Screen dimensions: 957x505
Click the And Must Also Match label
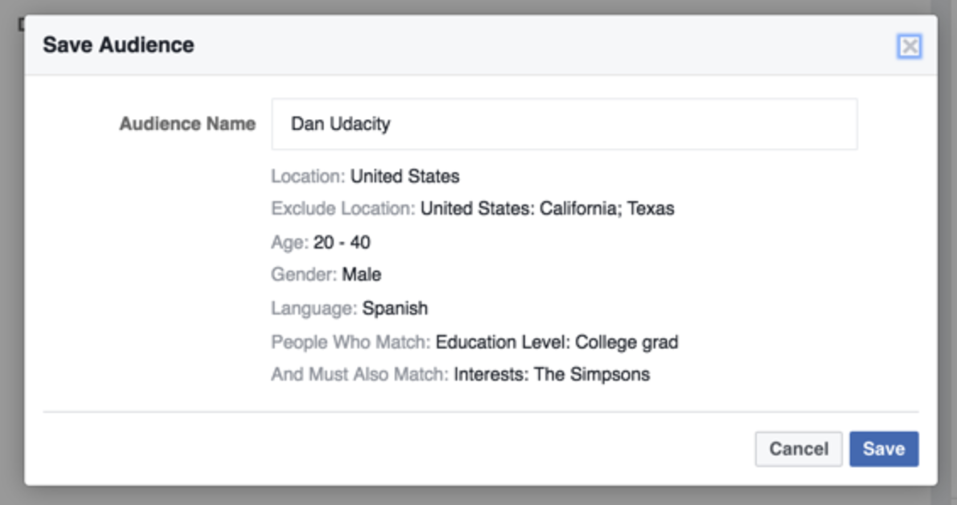[x=360, y=374]
